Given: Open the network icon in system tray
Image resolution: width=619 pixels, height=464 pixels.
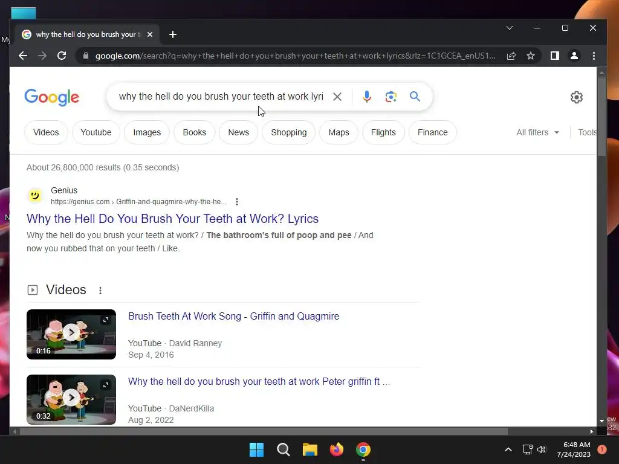Looking at the screenshot, I should point(527,449).
